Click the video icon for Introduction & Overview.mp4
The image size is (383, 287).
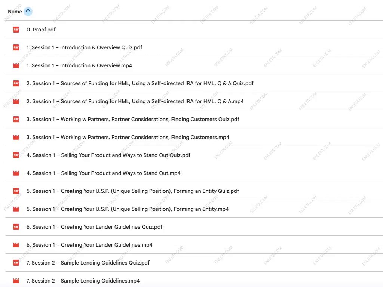pyautogui.click(x=16, y=65)
